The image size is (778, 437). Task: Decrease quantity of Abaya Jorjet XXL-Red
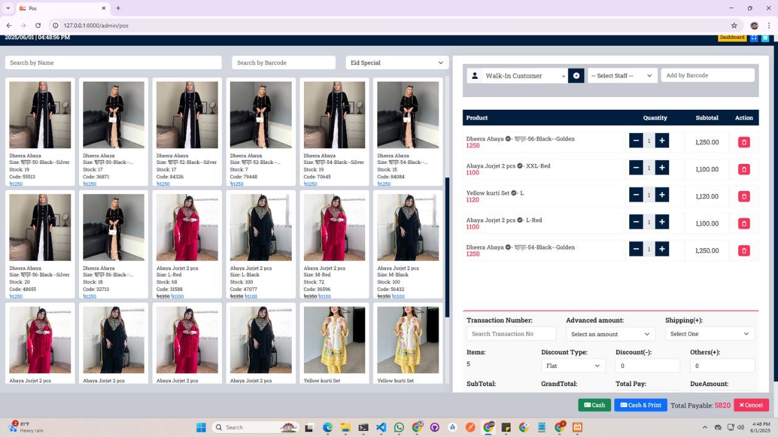[x=636, y=168]
